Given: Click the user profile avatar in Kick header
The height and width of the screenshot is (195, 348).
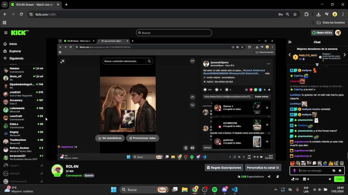Looking at the screenshot, I should point(338,33).
